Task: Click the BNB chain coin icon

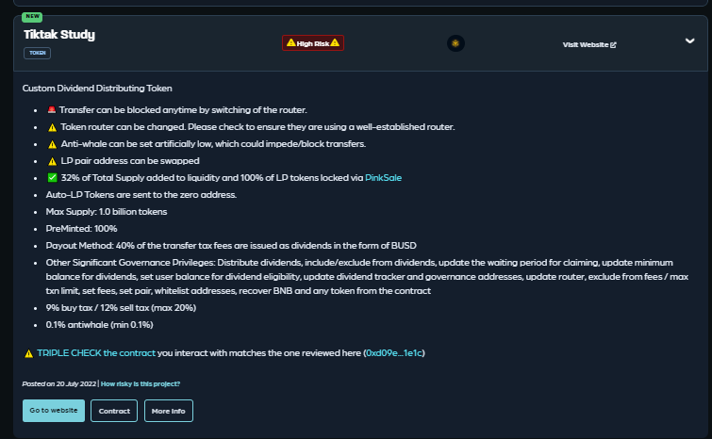Action: pos(455,43)
